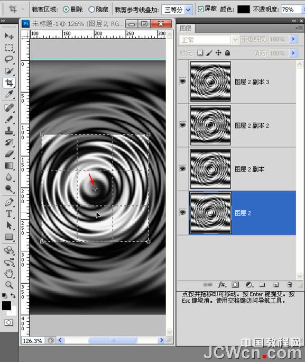Select the Move tool
305x362 pixels.
point(9,36)
